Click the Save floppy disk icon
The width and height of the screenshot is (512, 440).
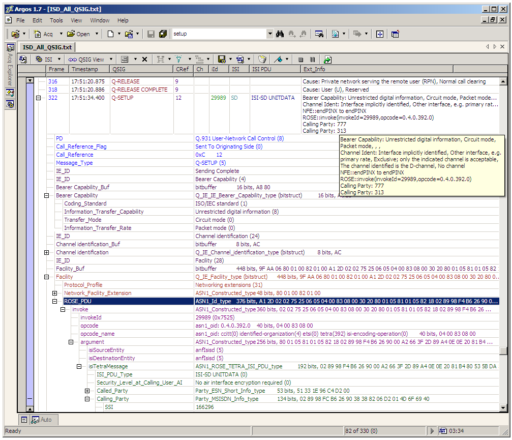(x=151, y=34)
